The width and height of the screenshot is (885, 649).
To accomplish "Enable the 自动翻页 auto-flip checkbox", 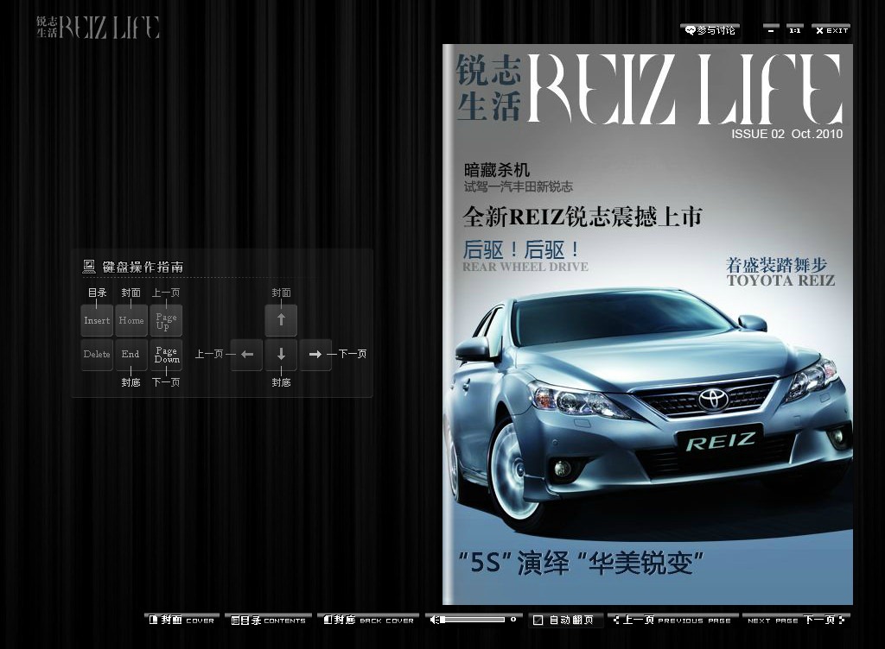I will (x=538, y=621).
